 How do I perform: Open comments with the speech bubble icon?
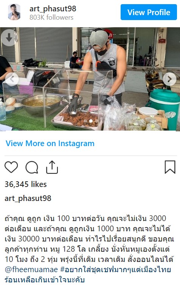[x=32, y=167]
